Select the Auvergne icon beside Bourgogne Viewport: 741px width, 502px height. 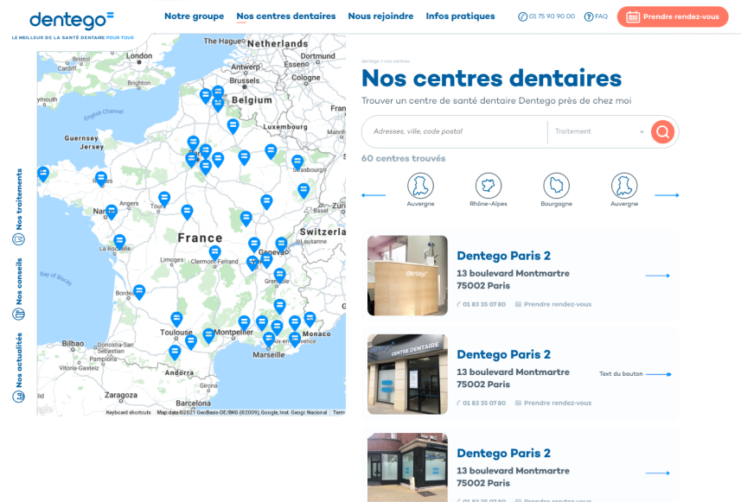pyautogui.click(x=624, y=186)
